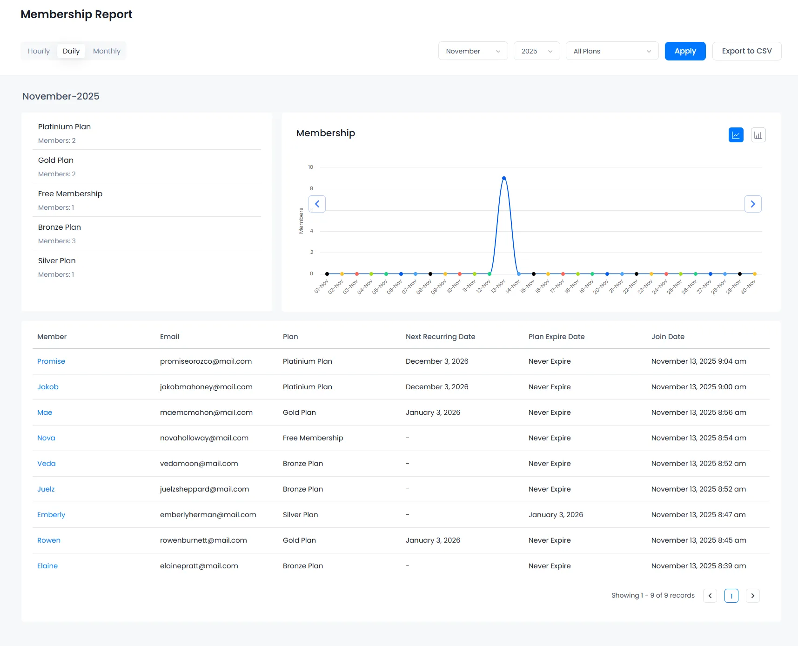This screenshot has height=646, width=798.
Task: Export the report to CSV
Action: pyautogui.click(x=746, y=51)
